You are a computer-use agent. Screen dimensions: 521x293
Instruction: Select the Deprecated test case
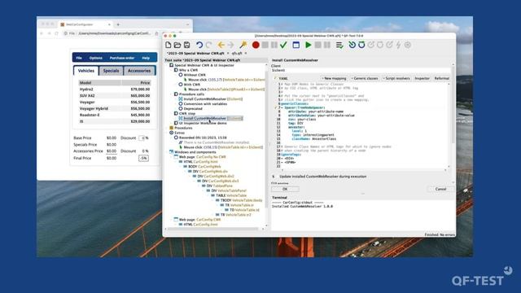(193, 108)
